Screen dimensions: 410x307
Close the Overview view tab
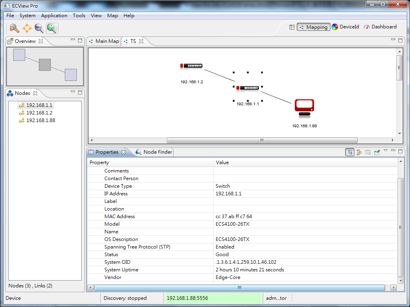(x=41, y=41)
